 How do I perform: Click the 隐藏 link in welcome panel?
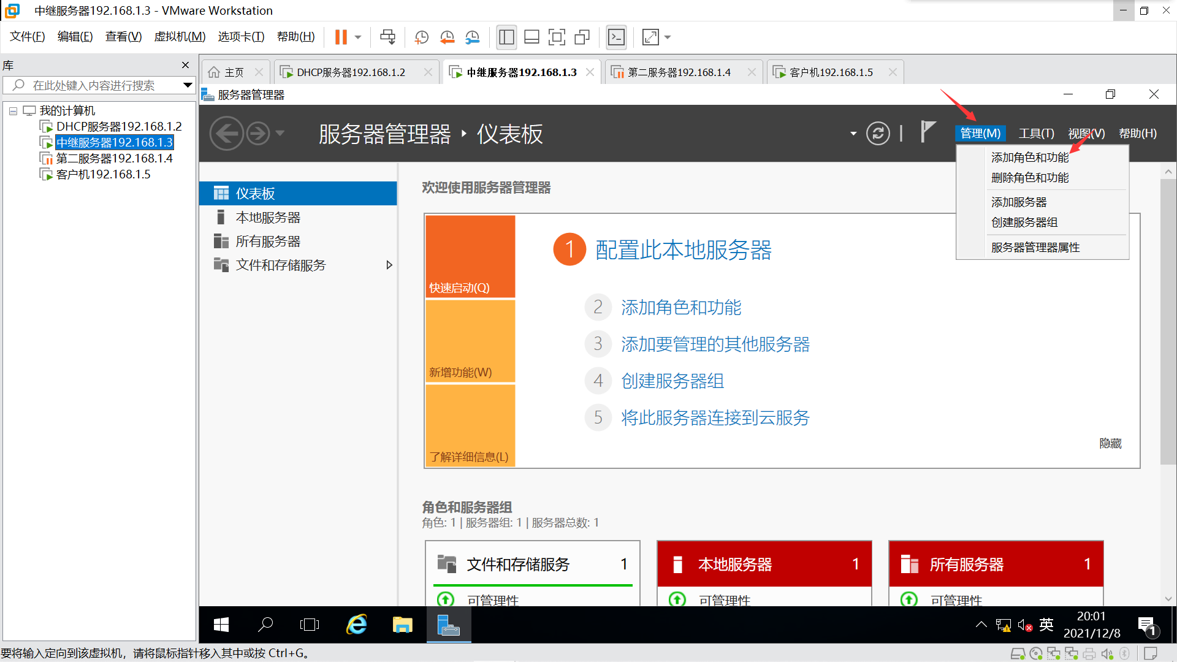1110,443
